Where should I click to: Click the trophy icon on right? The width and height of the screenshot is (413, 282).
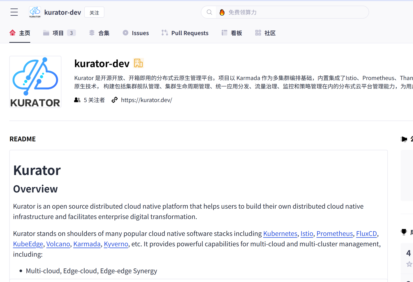click(404, 232)
